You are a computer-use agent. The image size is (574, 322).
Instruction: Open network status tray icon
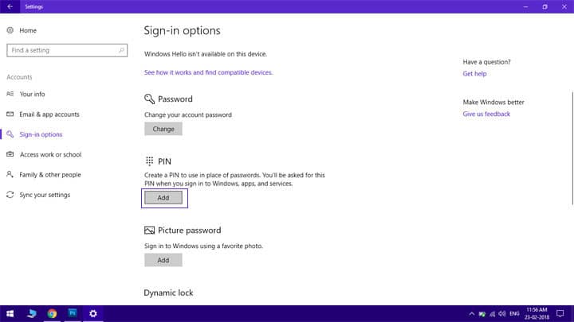[493, 314]
